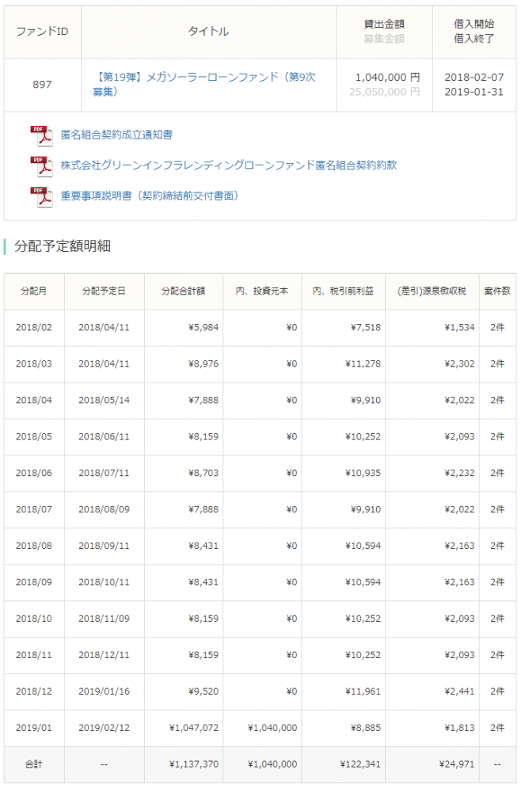
Task: Click the 2018/02 distribution month cell
Action: coord(34,328)
